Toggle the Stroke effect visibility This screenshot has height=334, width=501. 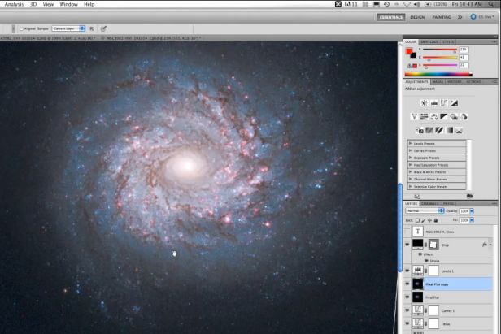tap(426, 261)
